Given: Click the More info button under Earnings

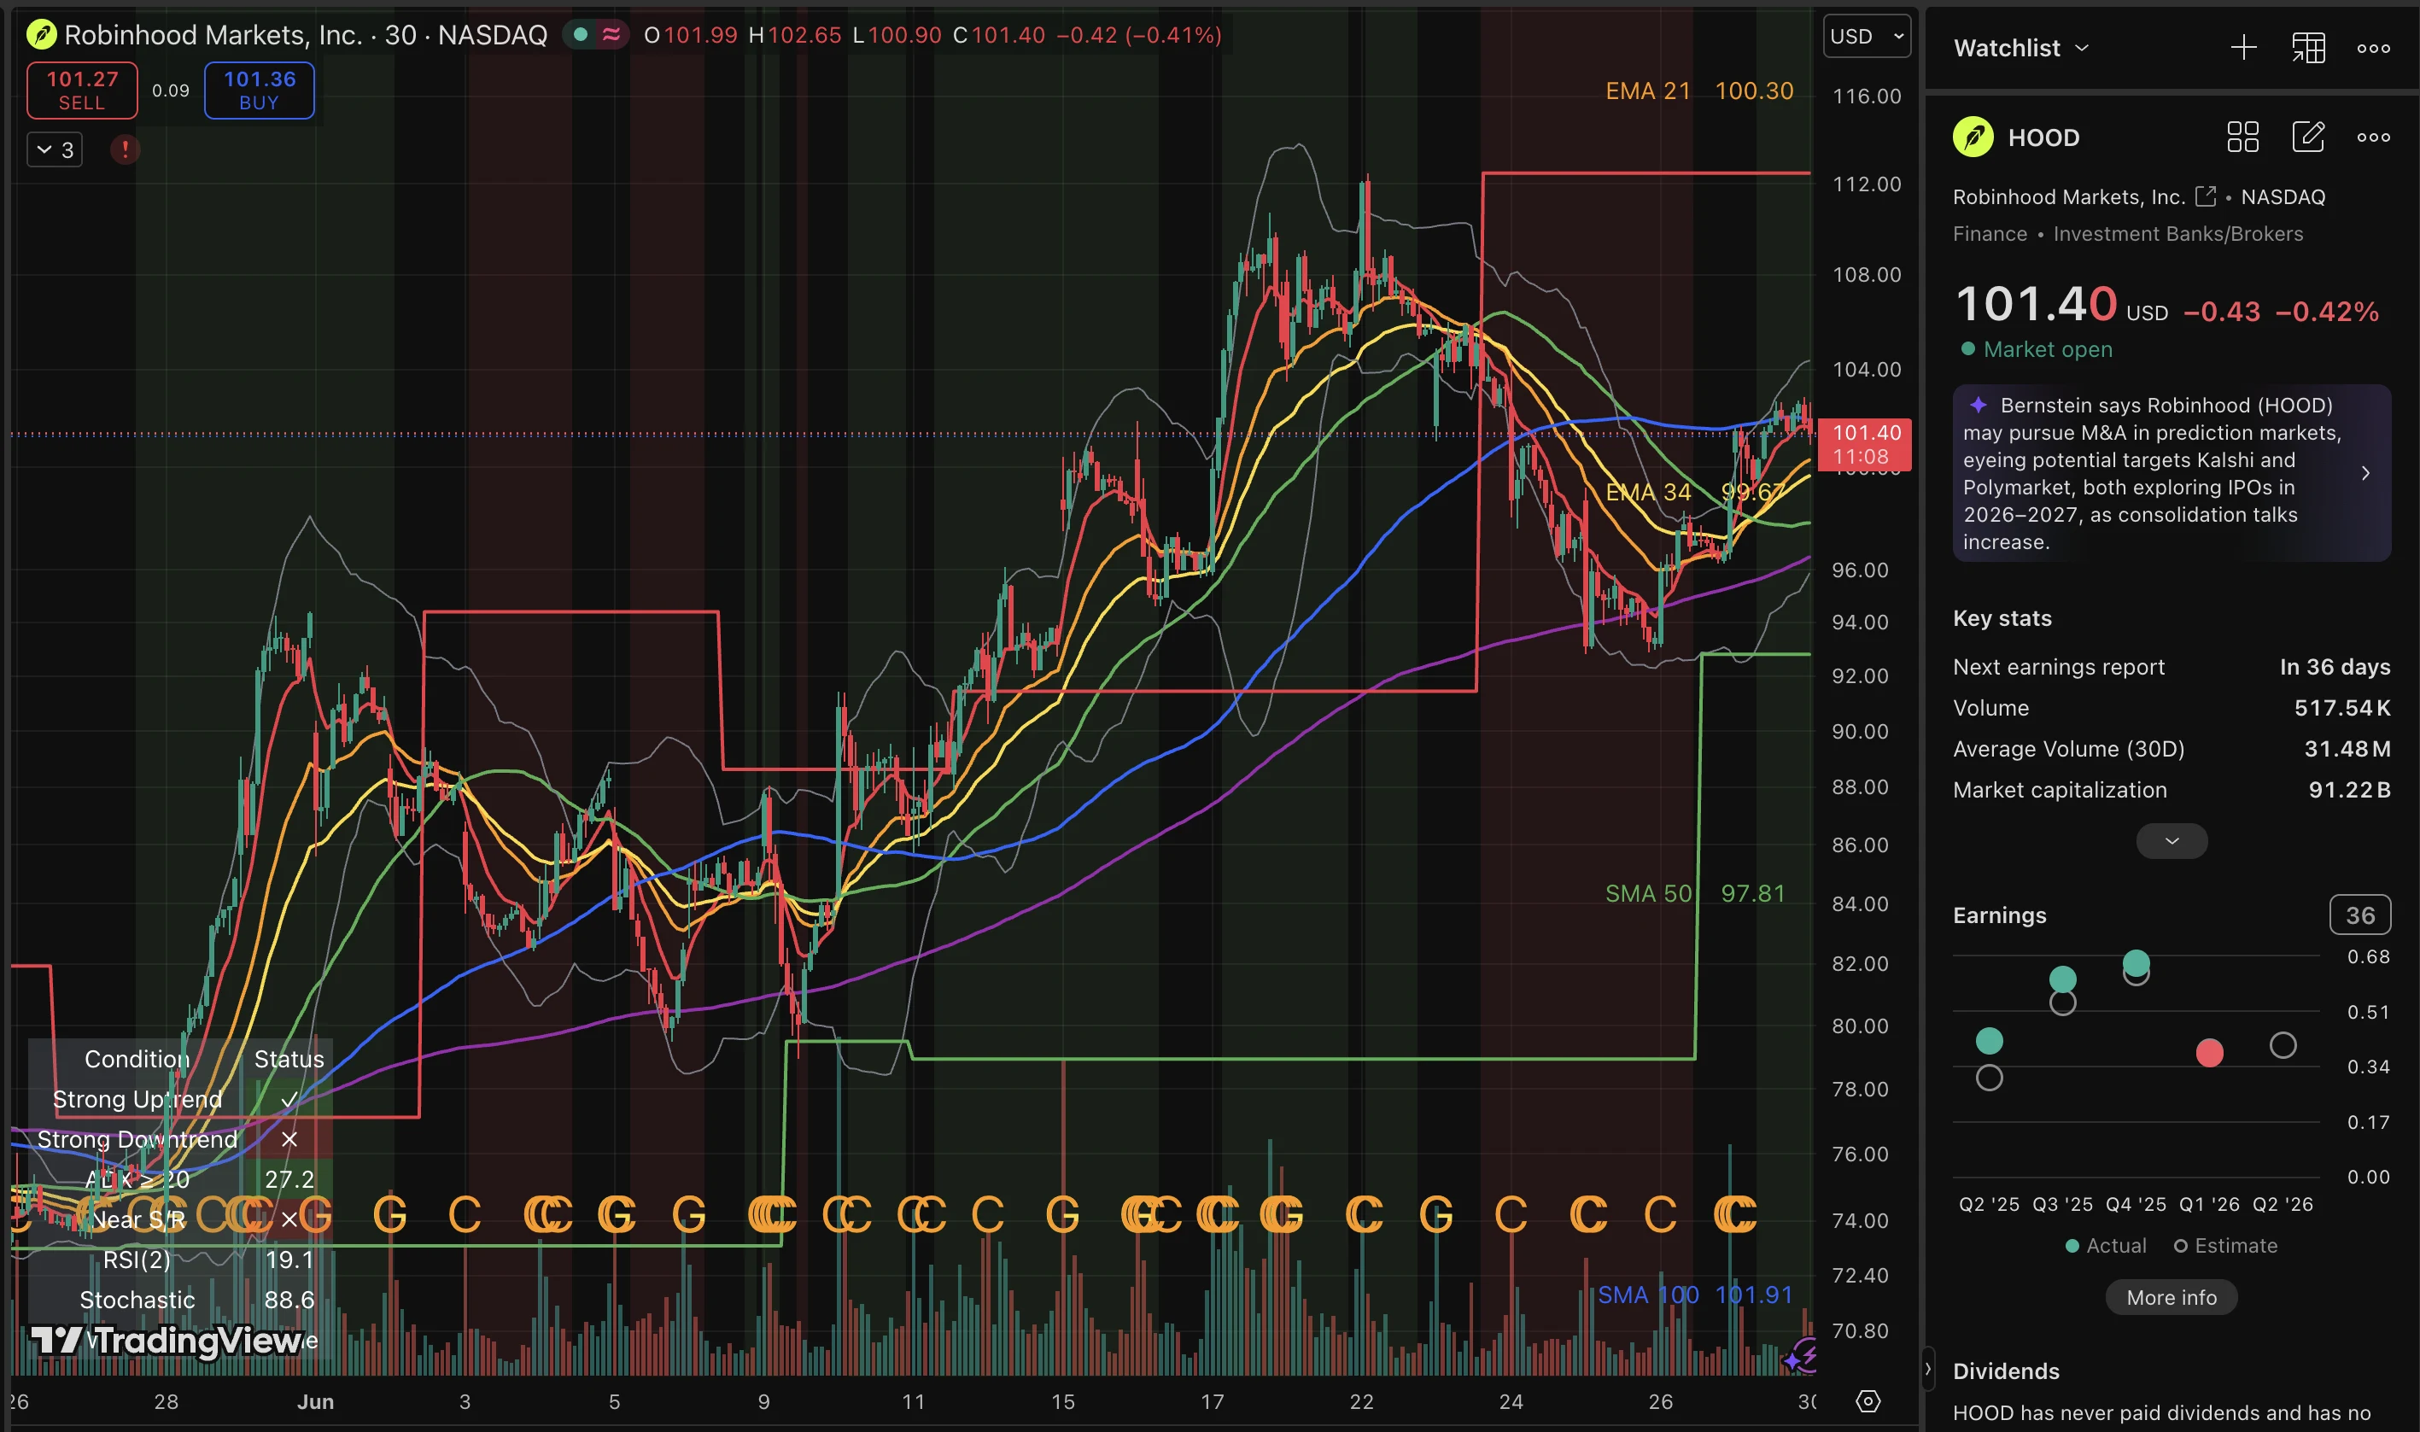Looking at the screenshot, I should coord(2171,1298).
